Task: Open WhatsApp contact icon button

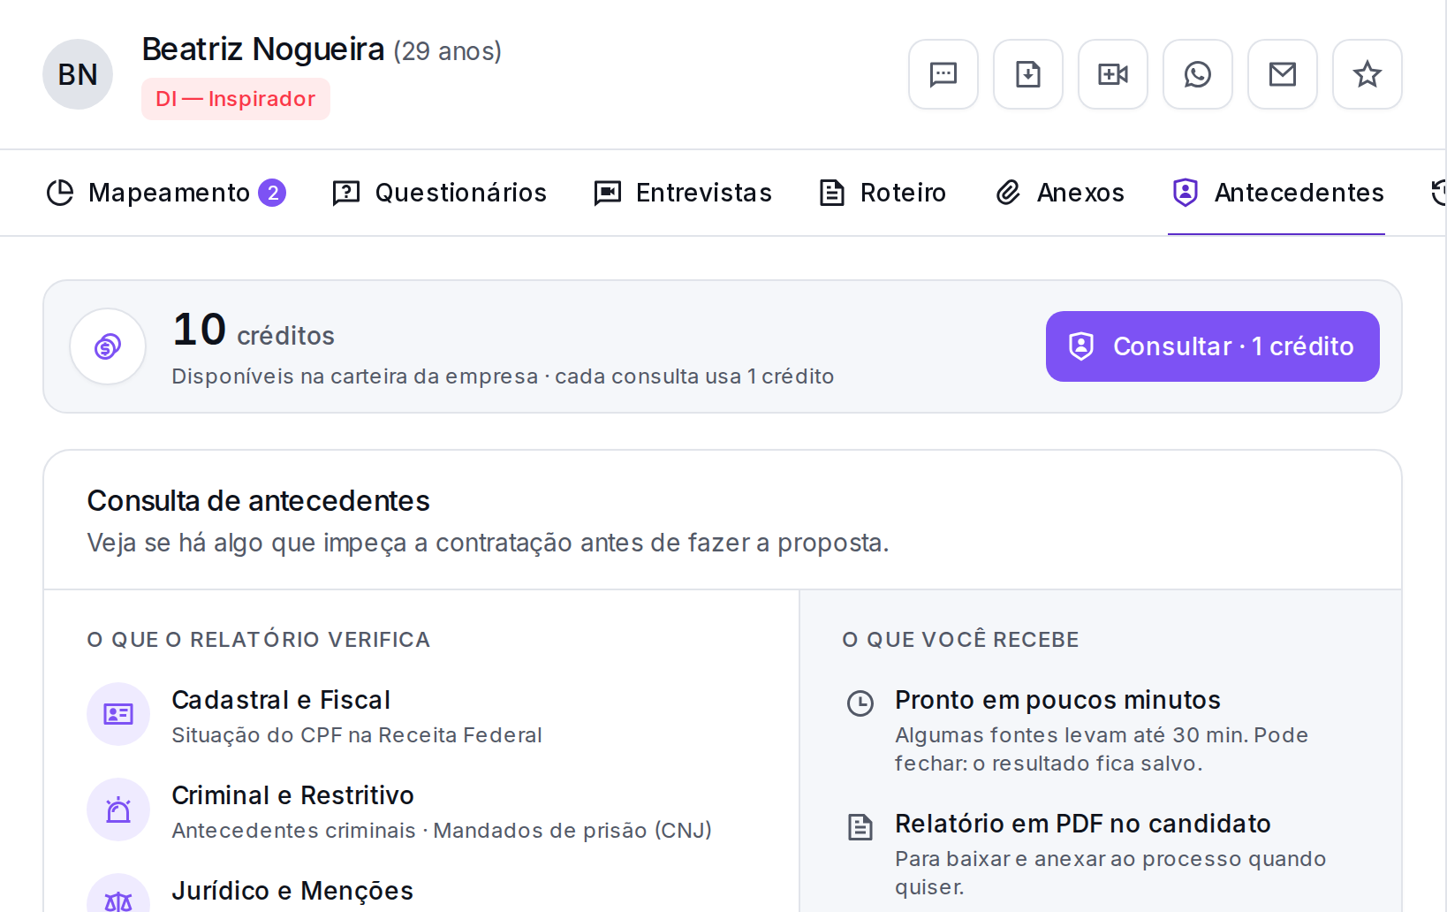Action: click(x=1198, y=74)
